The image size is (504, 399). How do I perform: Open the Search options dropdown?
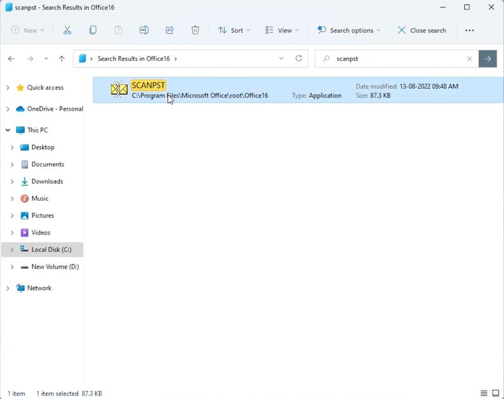[349, 30]
